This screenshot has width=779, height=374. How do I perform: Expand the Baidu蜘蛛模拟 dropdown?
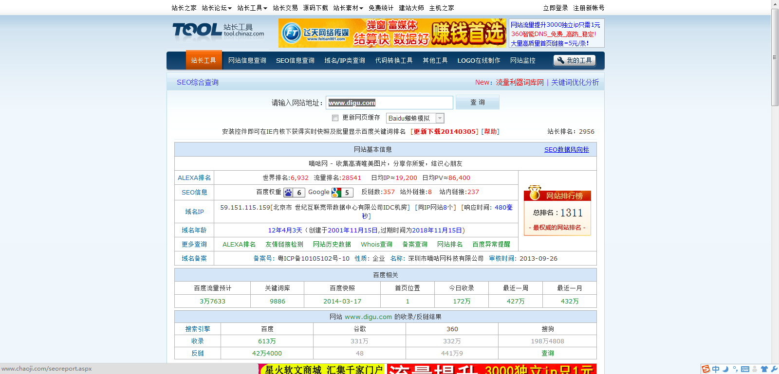(x=440, y=118)
